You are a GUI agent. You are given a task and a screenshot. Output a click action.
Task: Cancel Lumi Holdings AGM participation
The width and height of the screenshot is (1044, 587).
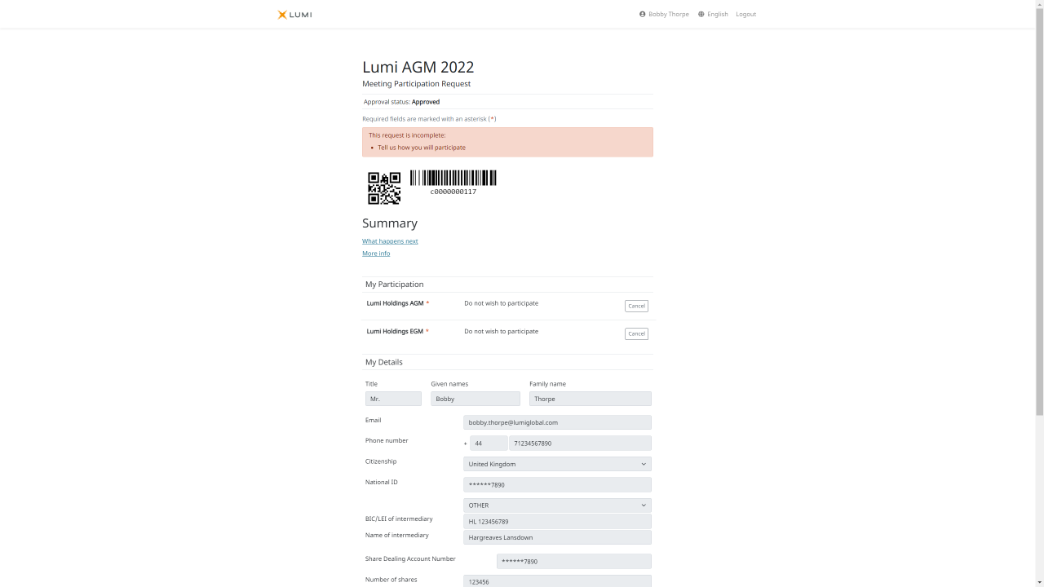pos(636,306)
